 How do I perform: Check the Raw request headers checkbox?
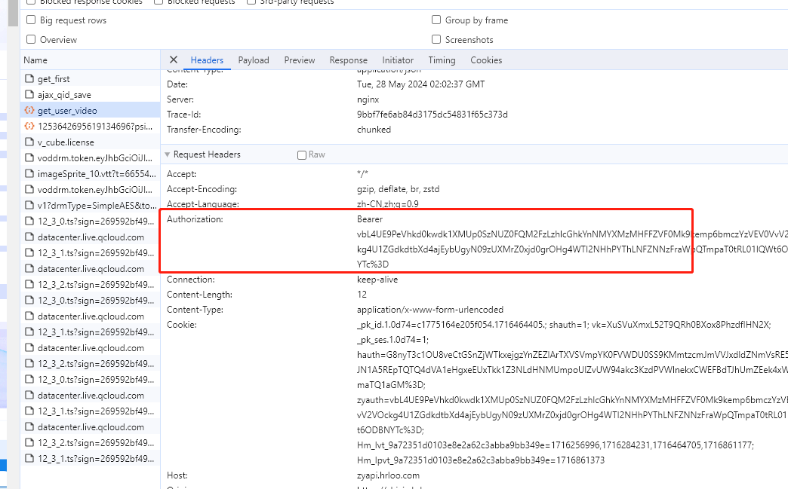point(302,155)
